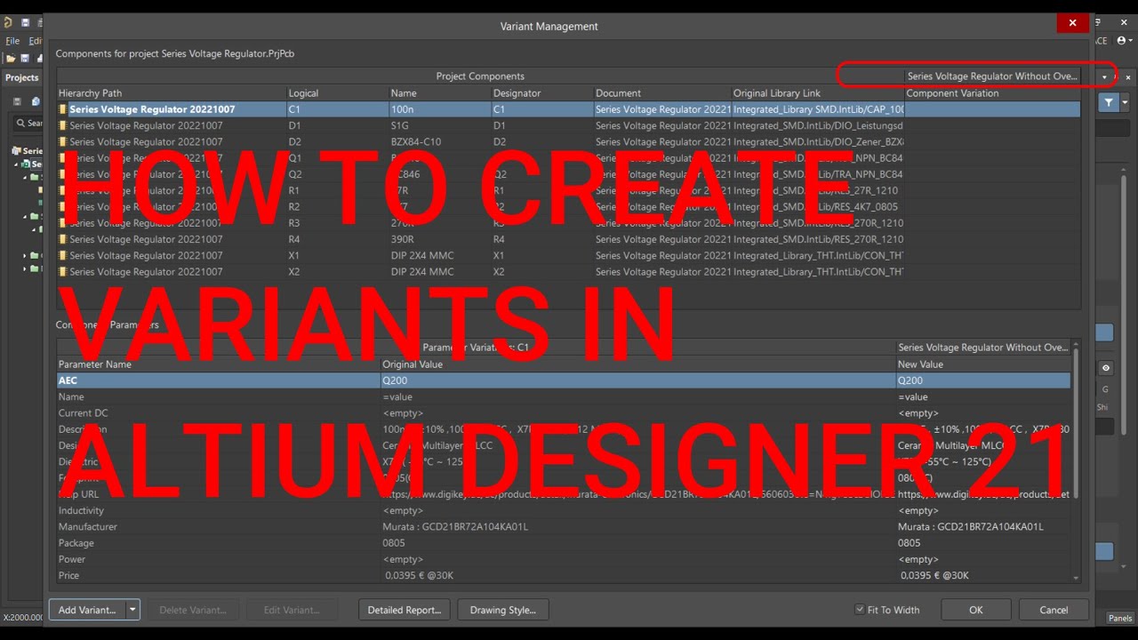This screenshot has height=640, width=1138.
Task: Click the Panels button at bottom right
Action: click(1120, 618)
